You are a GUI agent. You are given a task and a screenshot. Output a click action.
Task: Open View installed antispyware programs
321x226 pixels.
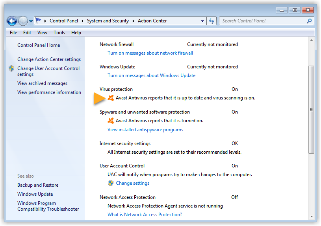[145, 130]
